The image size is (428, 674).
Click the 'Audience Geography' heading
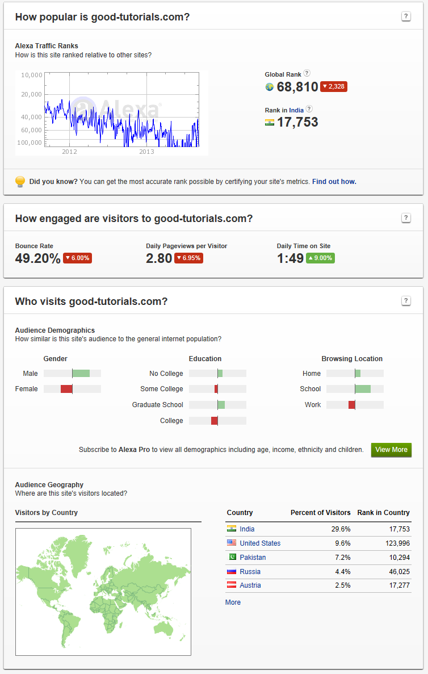click(49, 484)
